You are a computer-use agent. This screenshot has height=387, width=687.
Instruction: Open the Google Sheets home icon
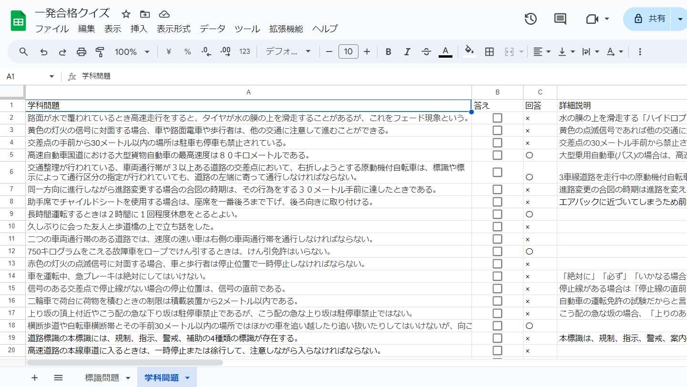18,21
